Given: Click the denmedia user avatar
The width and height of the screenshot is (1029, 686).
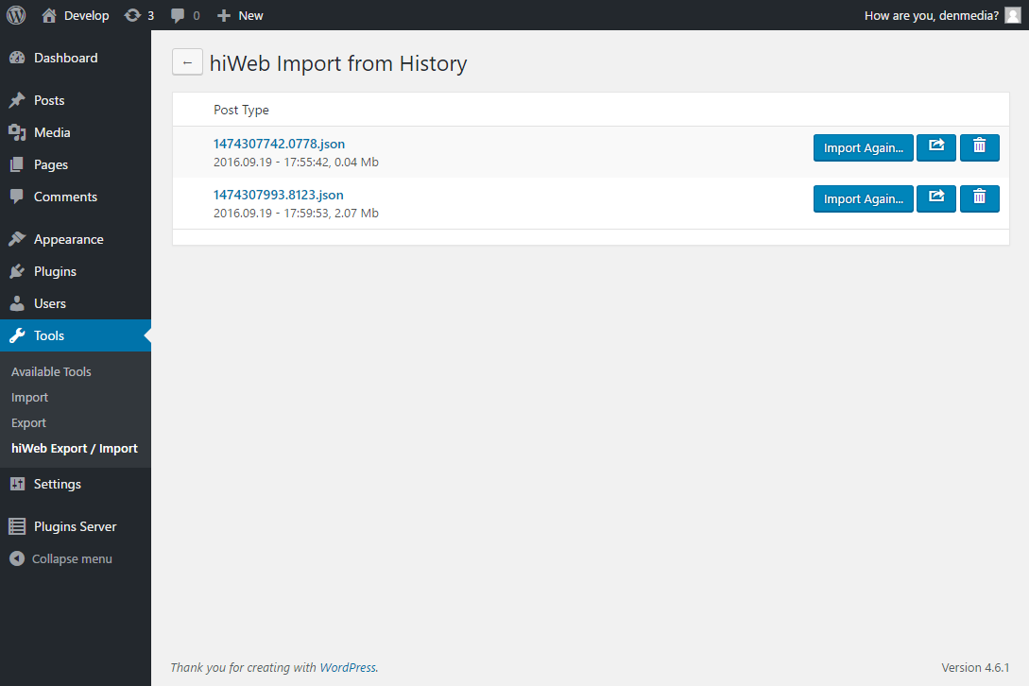Looking at the screenshot, I should pyautogui.click(x=1013, y=15).
